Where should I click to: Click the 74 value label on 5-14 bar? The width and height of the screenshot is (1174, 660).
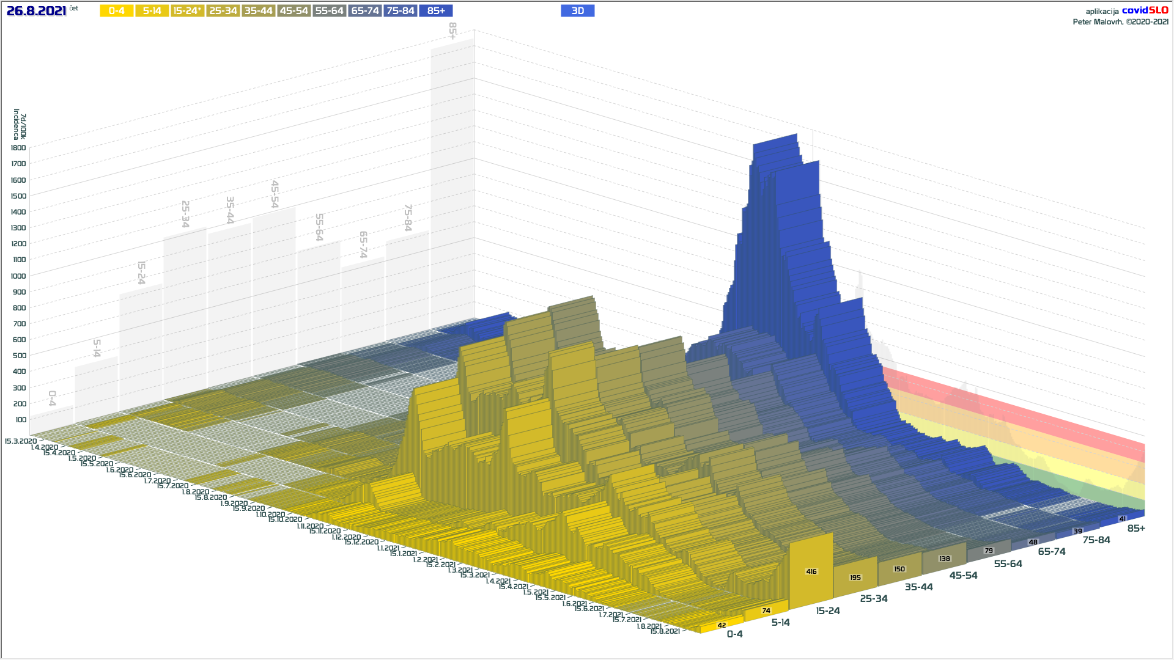pos(766,610)
